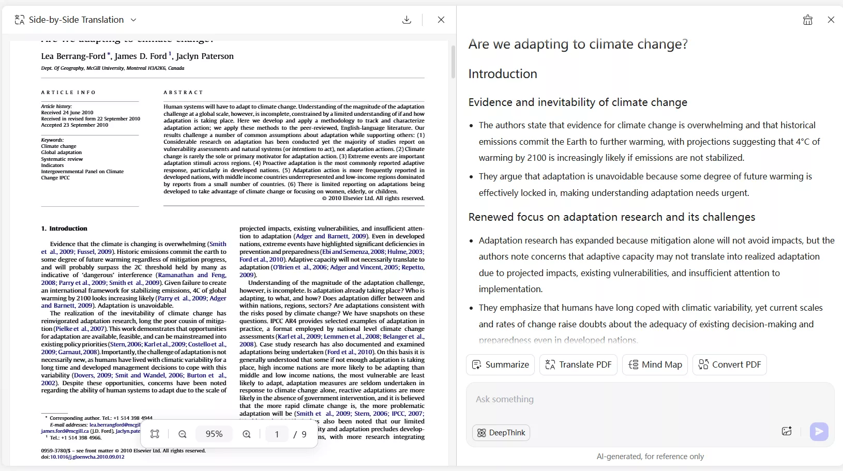This screenshot has width=843, height=471.
Task: Click the 95% zoom level control
Action: point(214,434)
